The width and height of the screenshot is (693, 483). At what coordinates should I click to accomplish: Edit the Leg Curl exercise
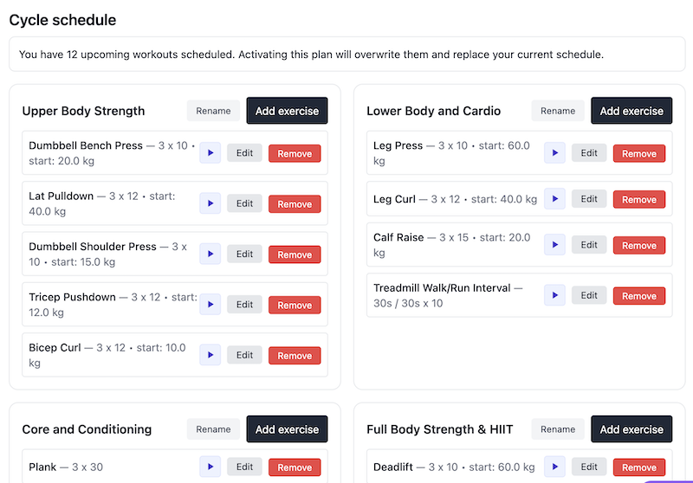[x=589, y=199]
